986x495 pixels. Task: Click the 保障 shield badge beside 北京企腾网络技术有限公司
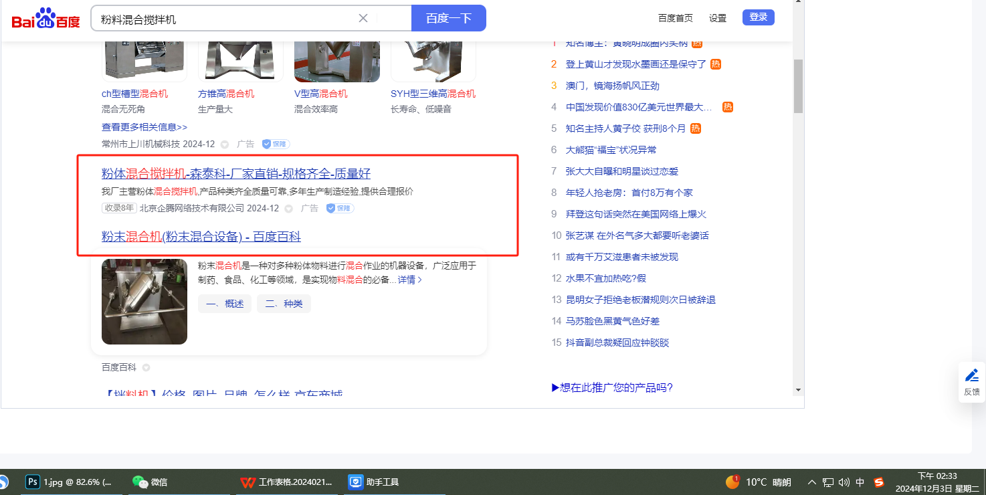(x=340, y=208)
